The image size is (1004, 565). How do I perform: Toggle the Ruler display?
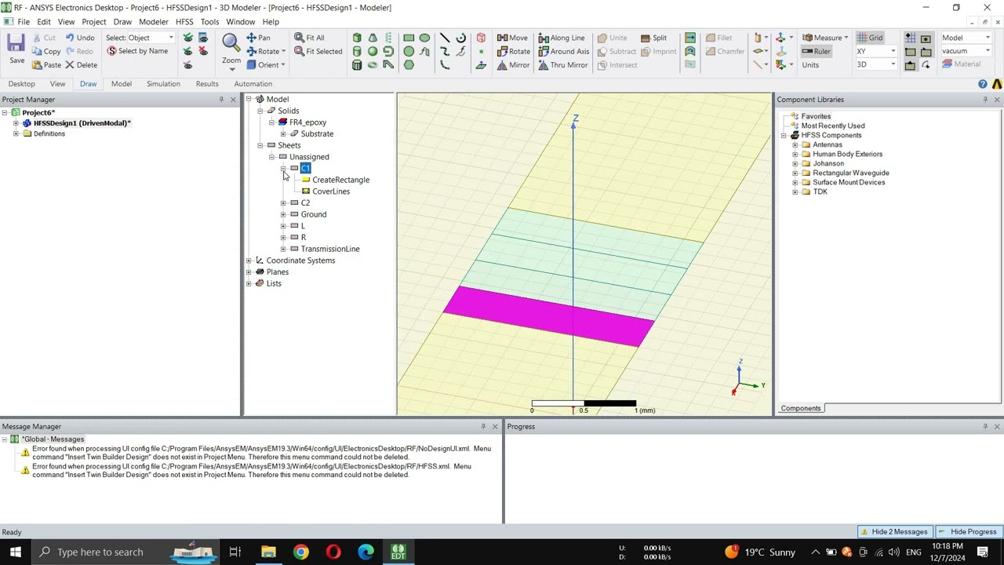pos(816,52)
